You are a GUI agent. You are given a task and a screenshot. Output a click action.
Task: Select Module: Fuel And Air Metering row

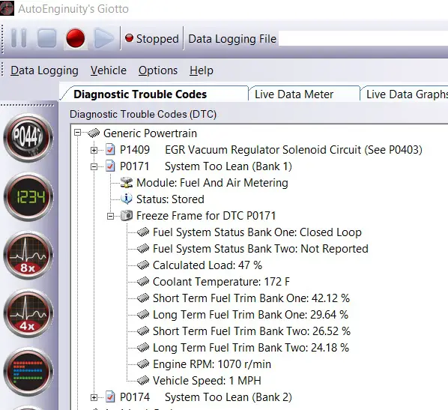point(212,183)
